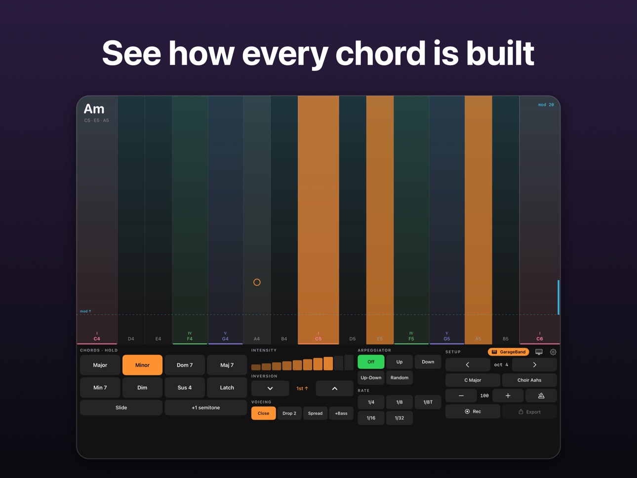The width and height of the screenshot is (637, 478).
Task: Set arpeggiator direction to Down
Action: pos(428,362)
